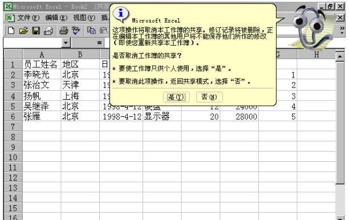The height and width of the screenshot is (220, 349).
Task: Select cell containing 张治文
Action: point(42,85)
